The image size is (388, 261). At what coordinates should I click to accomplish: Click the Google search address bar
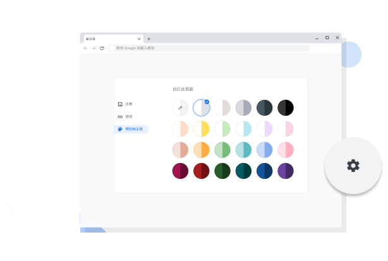point(209,48)
